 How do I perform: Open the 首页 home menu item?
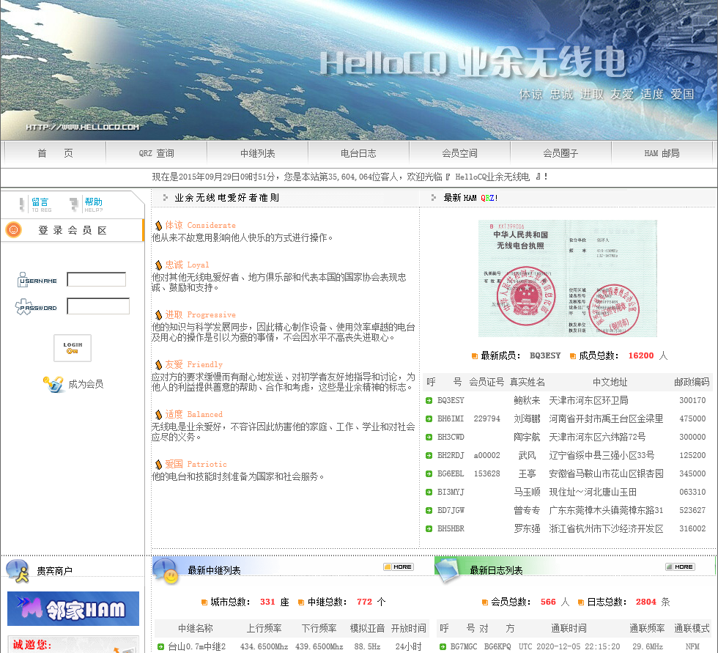point(55,153)
